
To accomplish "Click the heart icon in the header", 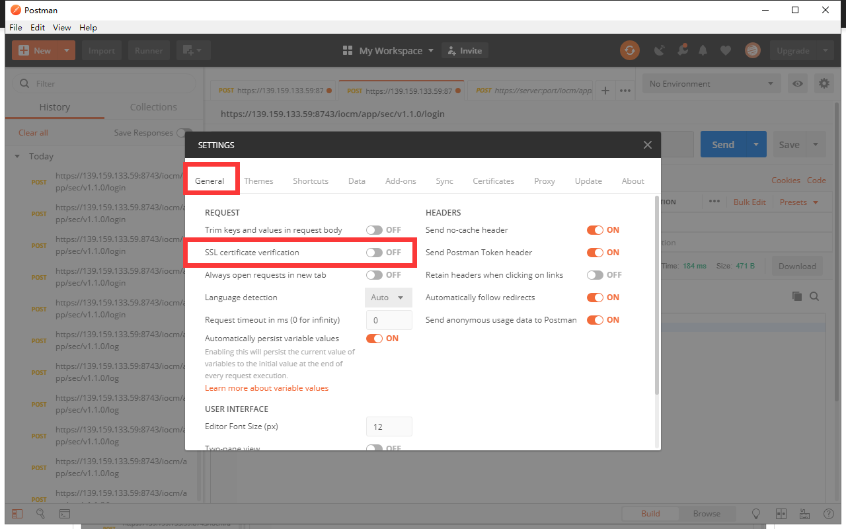I will click(x=726, y=50).
